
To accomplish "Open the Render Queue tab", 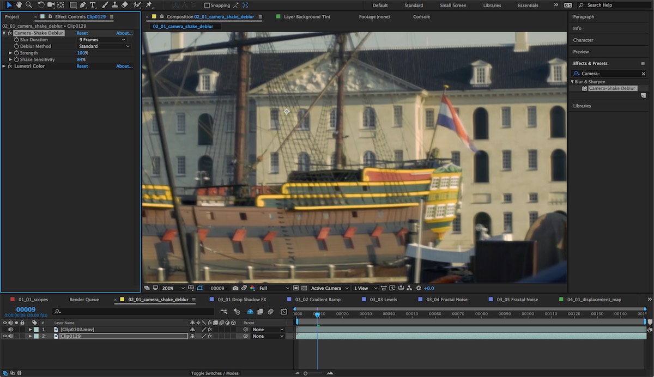I will point(84,300).
